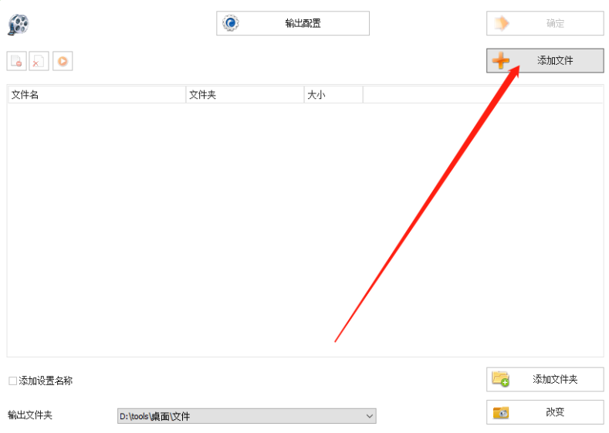Sort by 大小 column header

[333, 95]
